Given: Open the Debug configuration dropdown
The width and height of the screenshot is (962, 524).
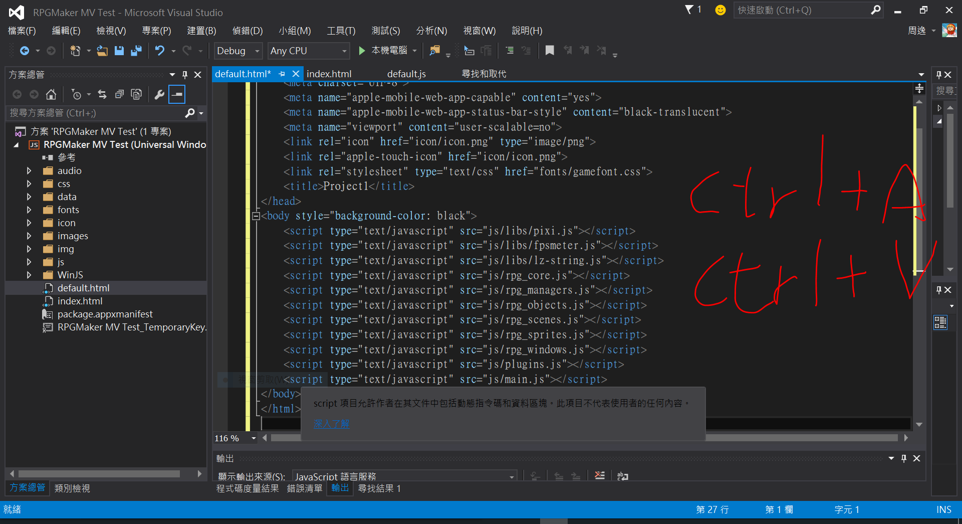Looking at the screenshot, I should (x=238, y=51).
